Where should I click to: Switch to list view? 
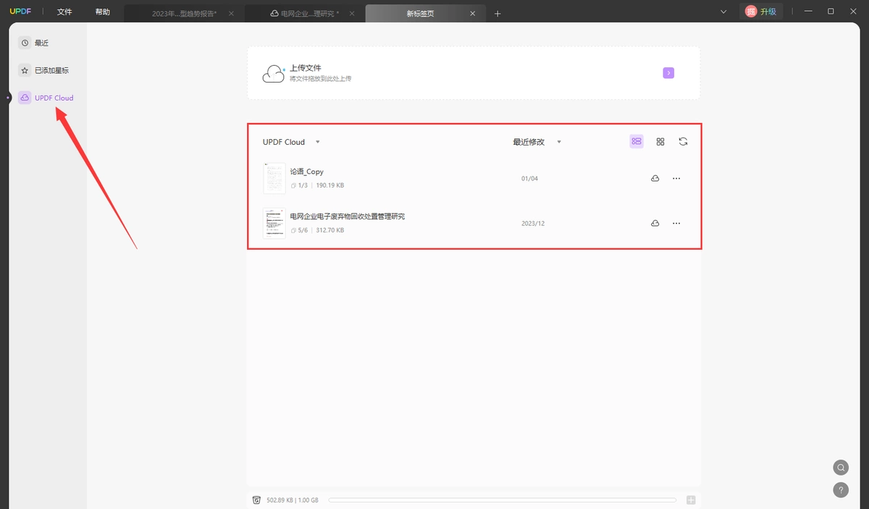(x=637, y=142)
